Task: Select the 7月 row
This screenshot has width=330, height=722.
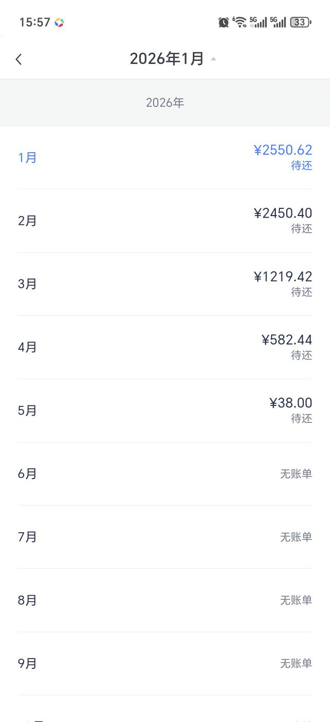Action: (x=165, y=537)
